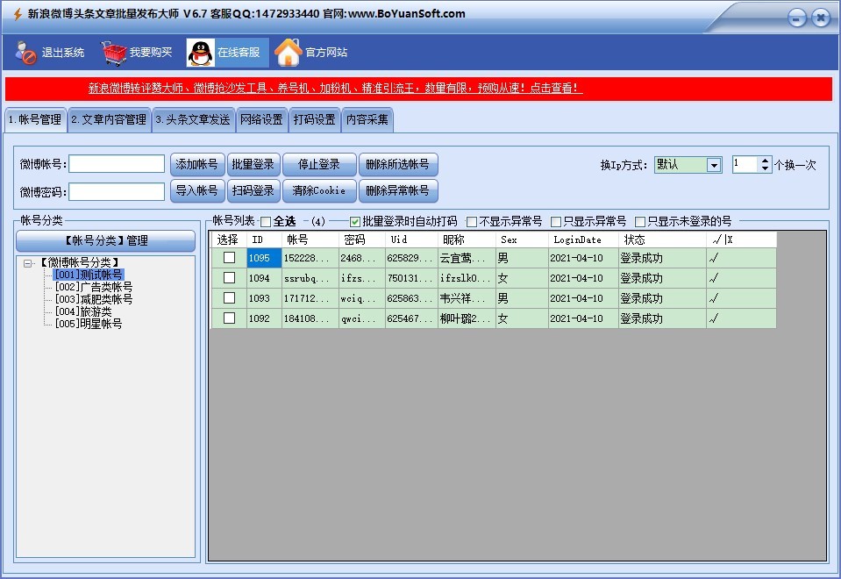
Task: Click the ID cell 1095
Action: tap(264, 258)
